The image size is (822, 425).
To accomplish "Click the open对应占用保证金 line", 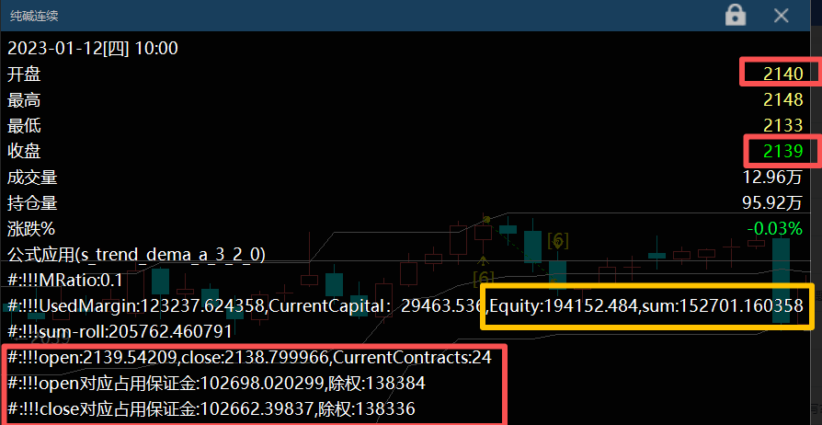I will pyautogui.click(x=213, y=383).
